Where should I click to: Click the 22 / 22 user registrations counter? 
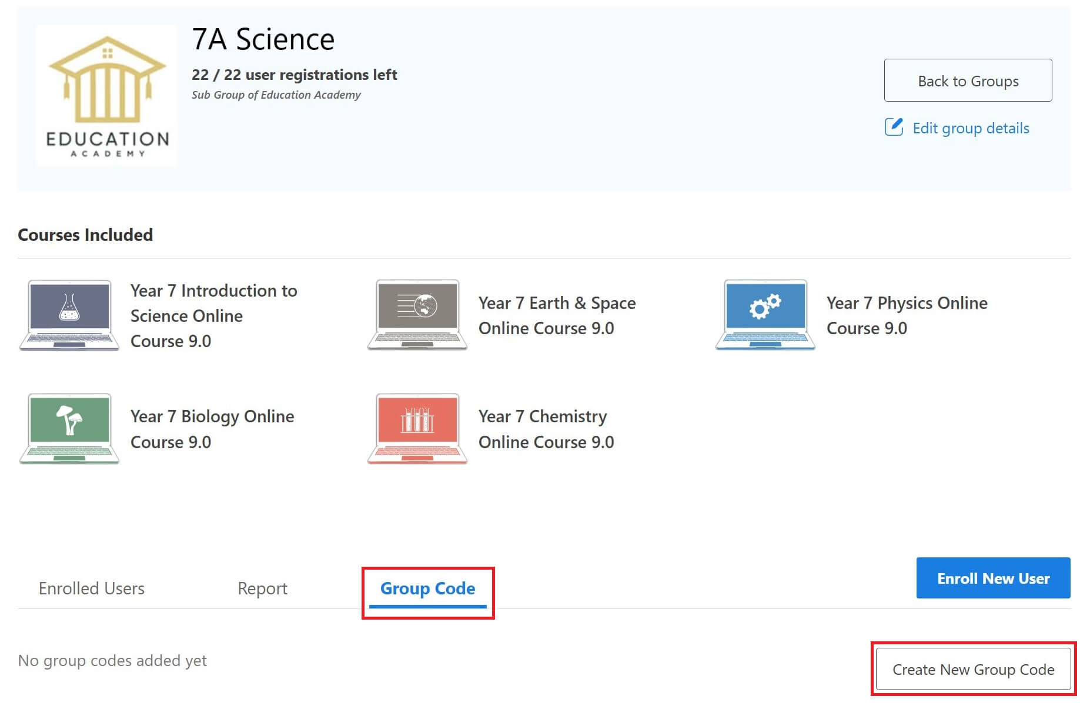pos(294,75)
